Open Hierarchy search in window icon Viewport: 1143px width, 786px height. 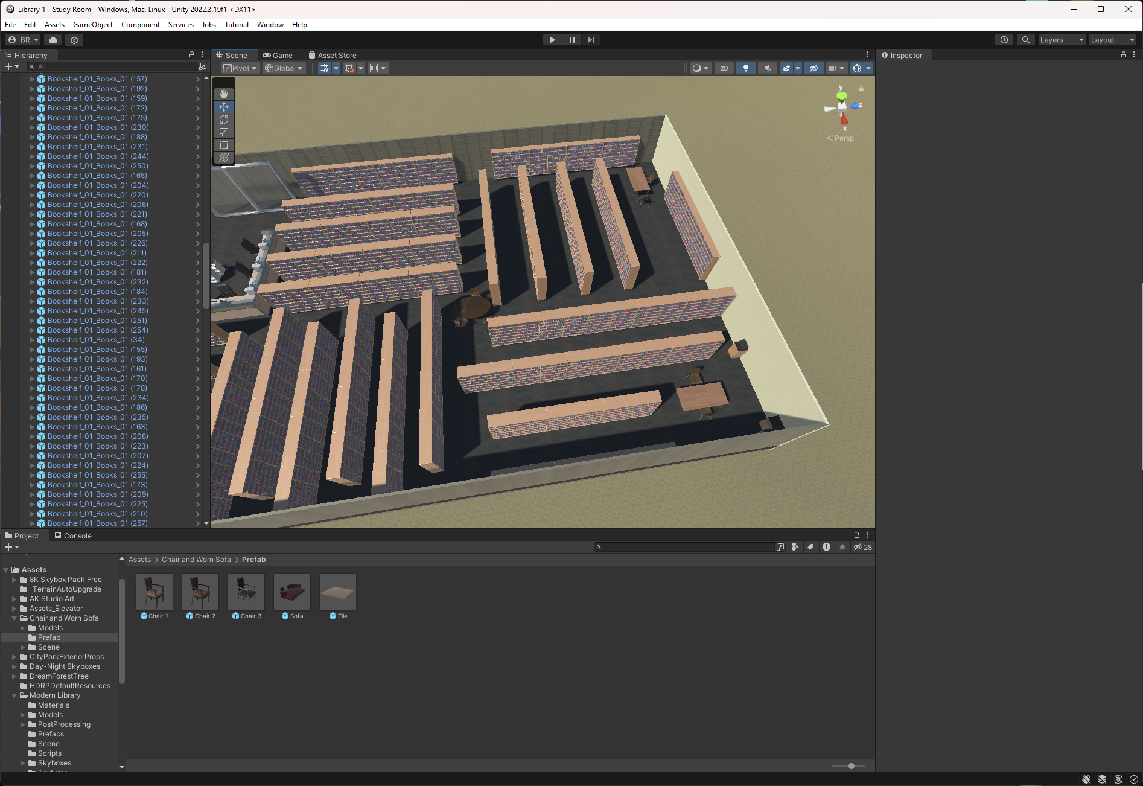pyautogui.click(x=203, y=66)
